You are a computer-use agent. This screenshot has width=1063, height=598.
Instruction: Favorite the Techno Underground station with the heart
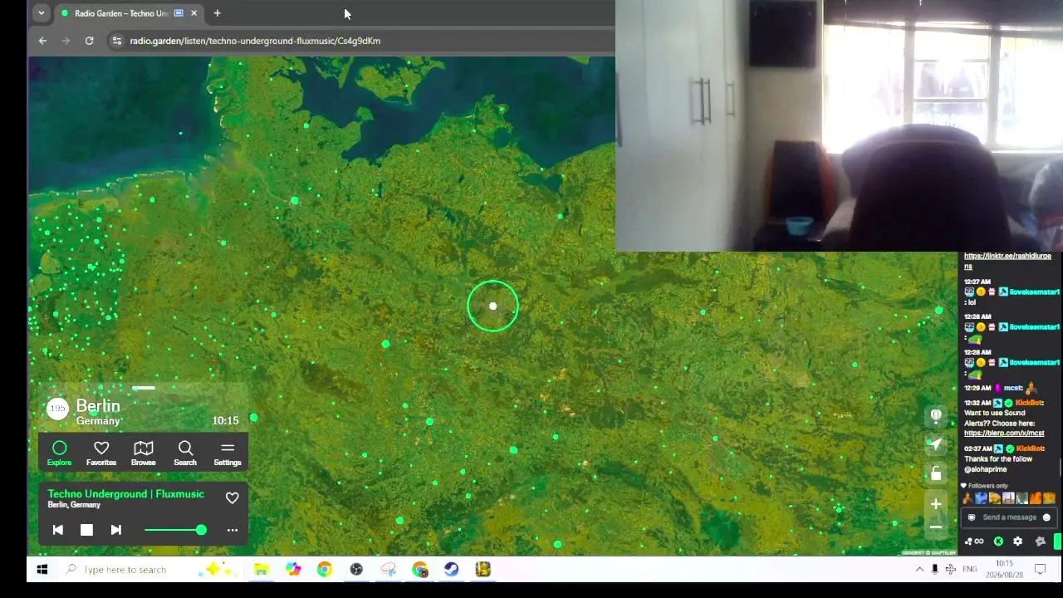pos(233,498)
